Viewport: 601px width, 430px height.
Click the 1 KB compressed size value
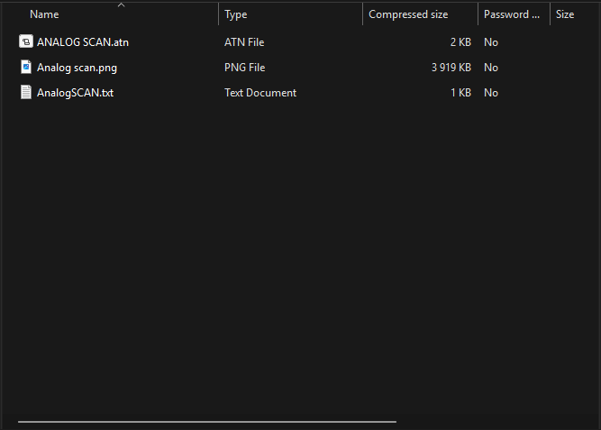tap(460, 93)
